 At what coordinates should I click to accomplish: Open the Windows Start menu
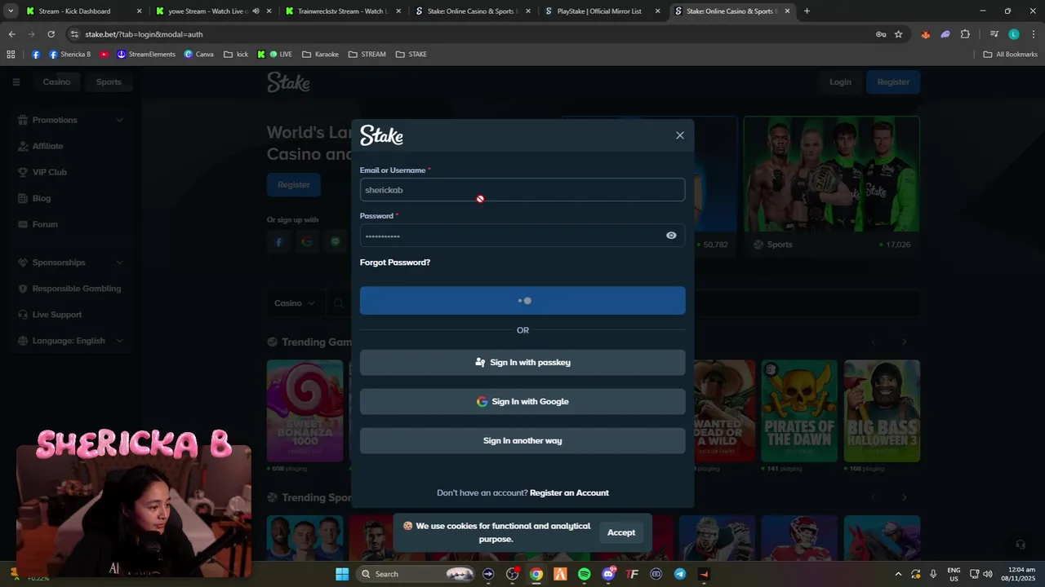(x=342, y=574)
